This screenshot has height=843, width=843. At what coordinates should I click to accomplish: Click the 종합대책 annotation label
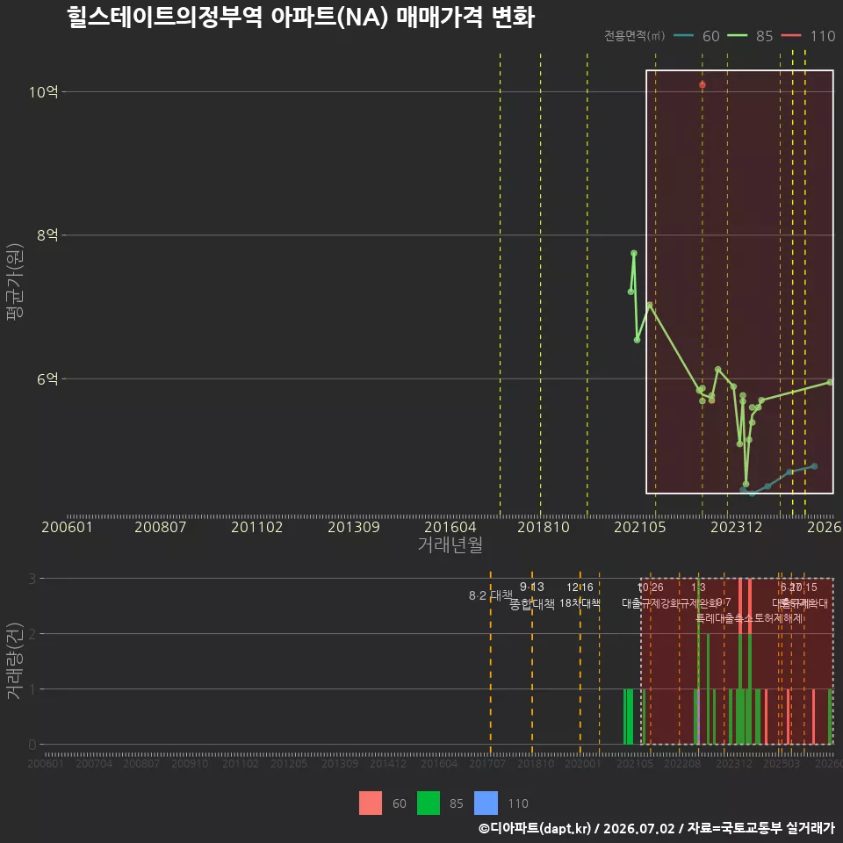tap(532, 604)
